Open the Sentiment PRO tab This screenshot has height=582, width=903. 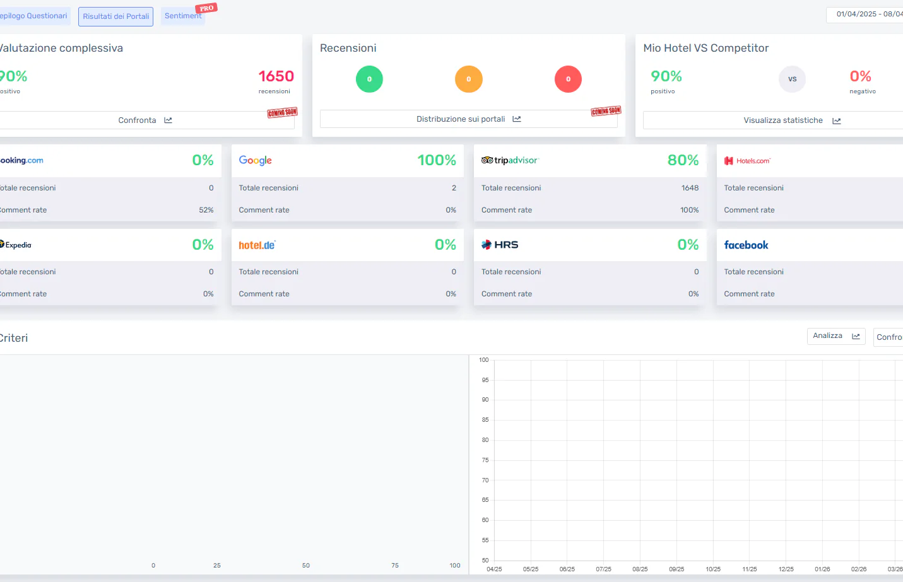pyautogui.click(x=182, y=16)
